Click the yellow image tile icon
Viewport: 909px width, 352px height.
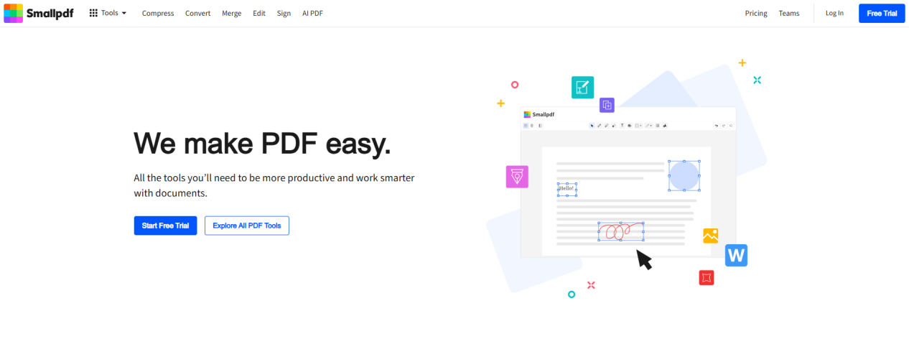(711, 236)
